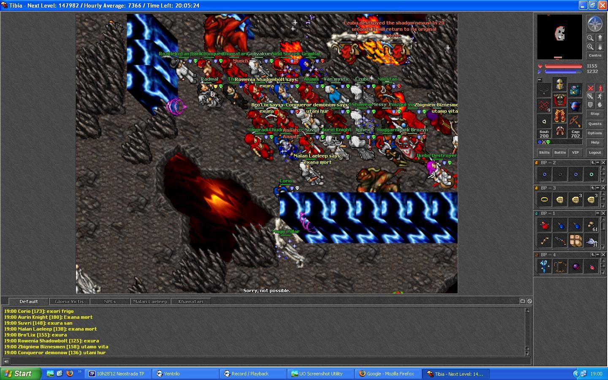Open the Malan Laeleep private chat tab

pos(150,301)
